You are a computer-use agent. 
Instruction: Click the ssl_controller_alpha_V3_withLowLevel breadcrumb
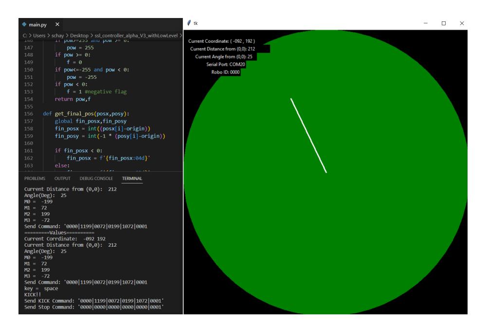[x=136, y=36]
